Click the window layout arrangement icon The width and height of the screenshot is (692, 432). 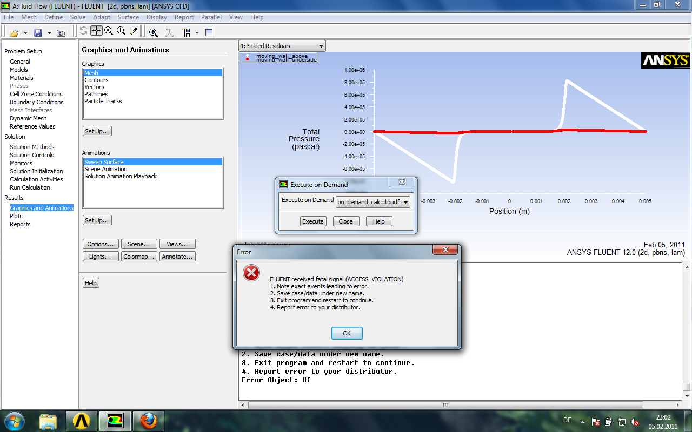coord(185,32)
